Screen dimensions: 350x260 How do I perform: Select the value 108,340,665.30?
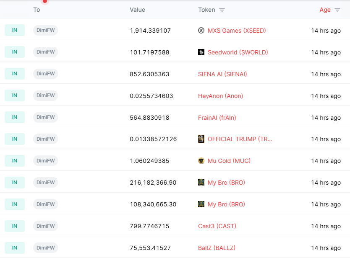tap(153, 204)
